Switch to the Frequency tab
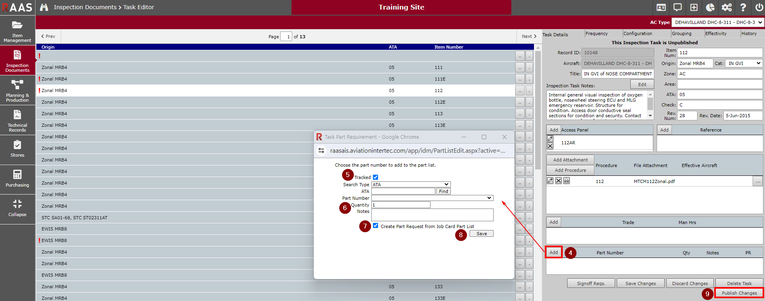The image size is (765, 301). point(596,34)
